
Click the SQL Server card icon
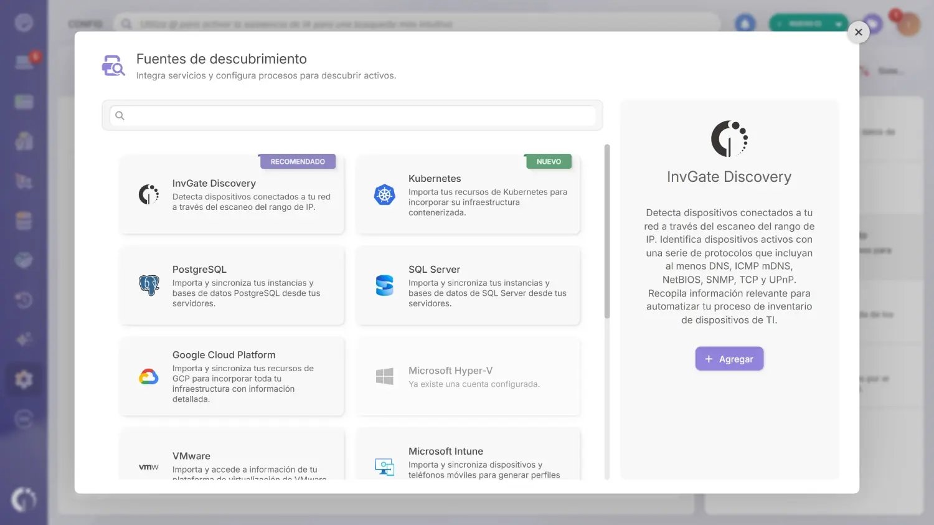coord(385,285)
